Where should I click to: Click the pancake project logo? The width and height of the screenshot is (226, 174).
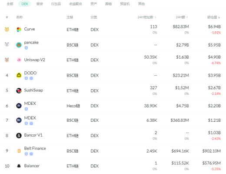pyautogui.click(x=19, y=45)
